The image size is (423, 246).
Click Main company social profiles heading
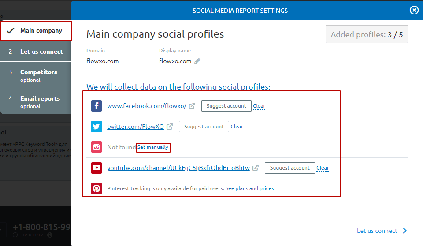[155, 34]
